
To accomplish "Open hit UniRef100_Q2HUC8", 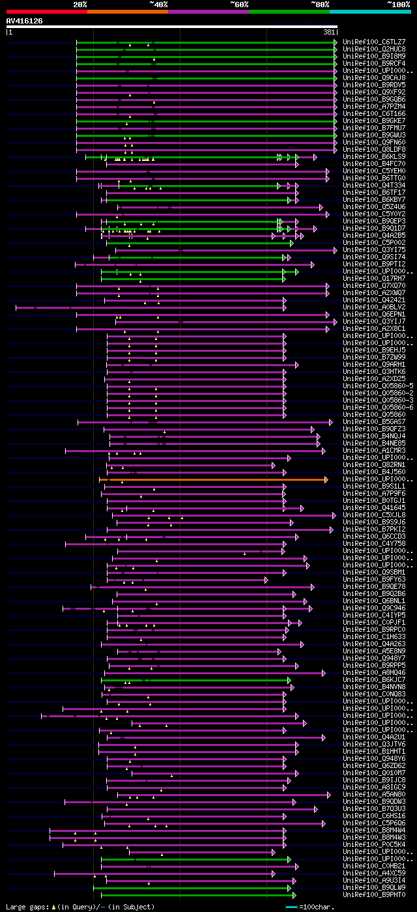I will [375, 50].
